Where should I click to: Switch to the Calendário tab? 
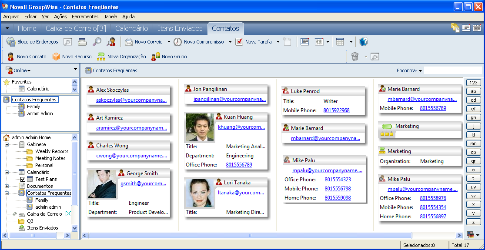(x=131, y=28)
